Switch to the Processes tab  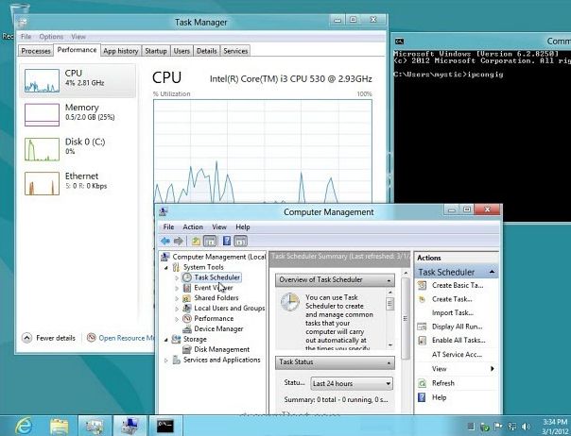pos(36,51)
